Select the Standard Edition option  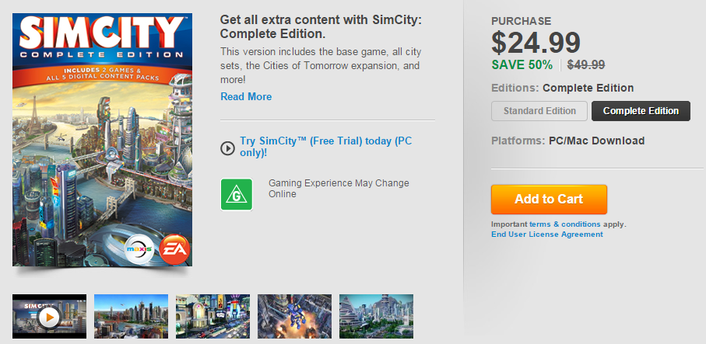point(539,111)
